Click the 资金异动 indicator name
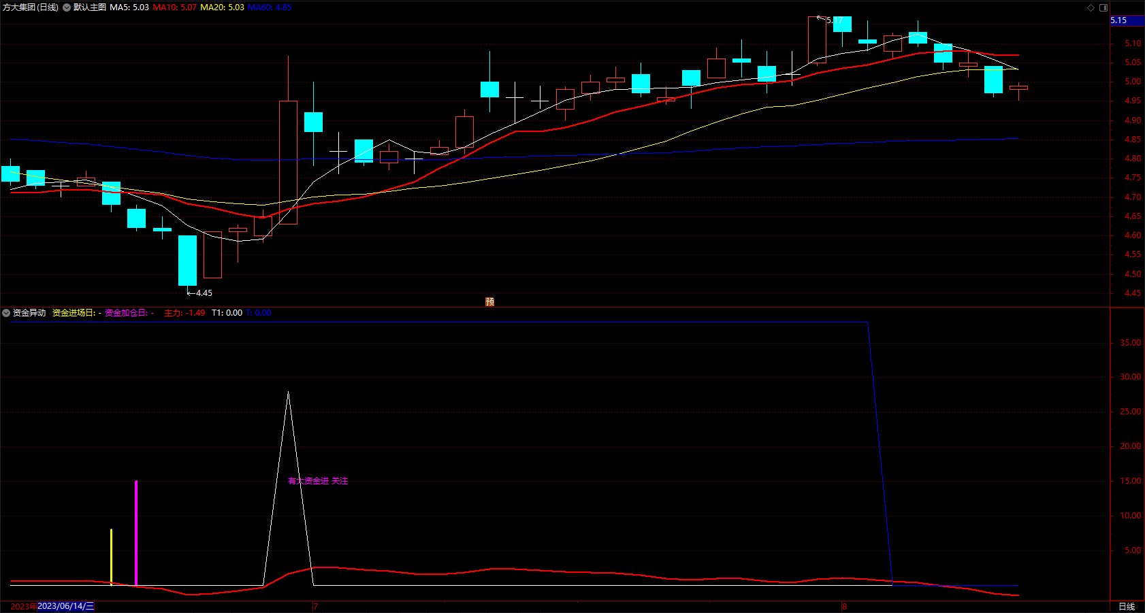 point(29,313)
